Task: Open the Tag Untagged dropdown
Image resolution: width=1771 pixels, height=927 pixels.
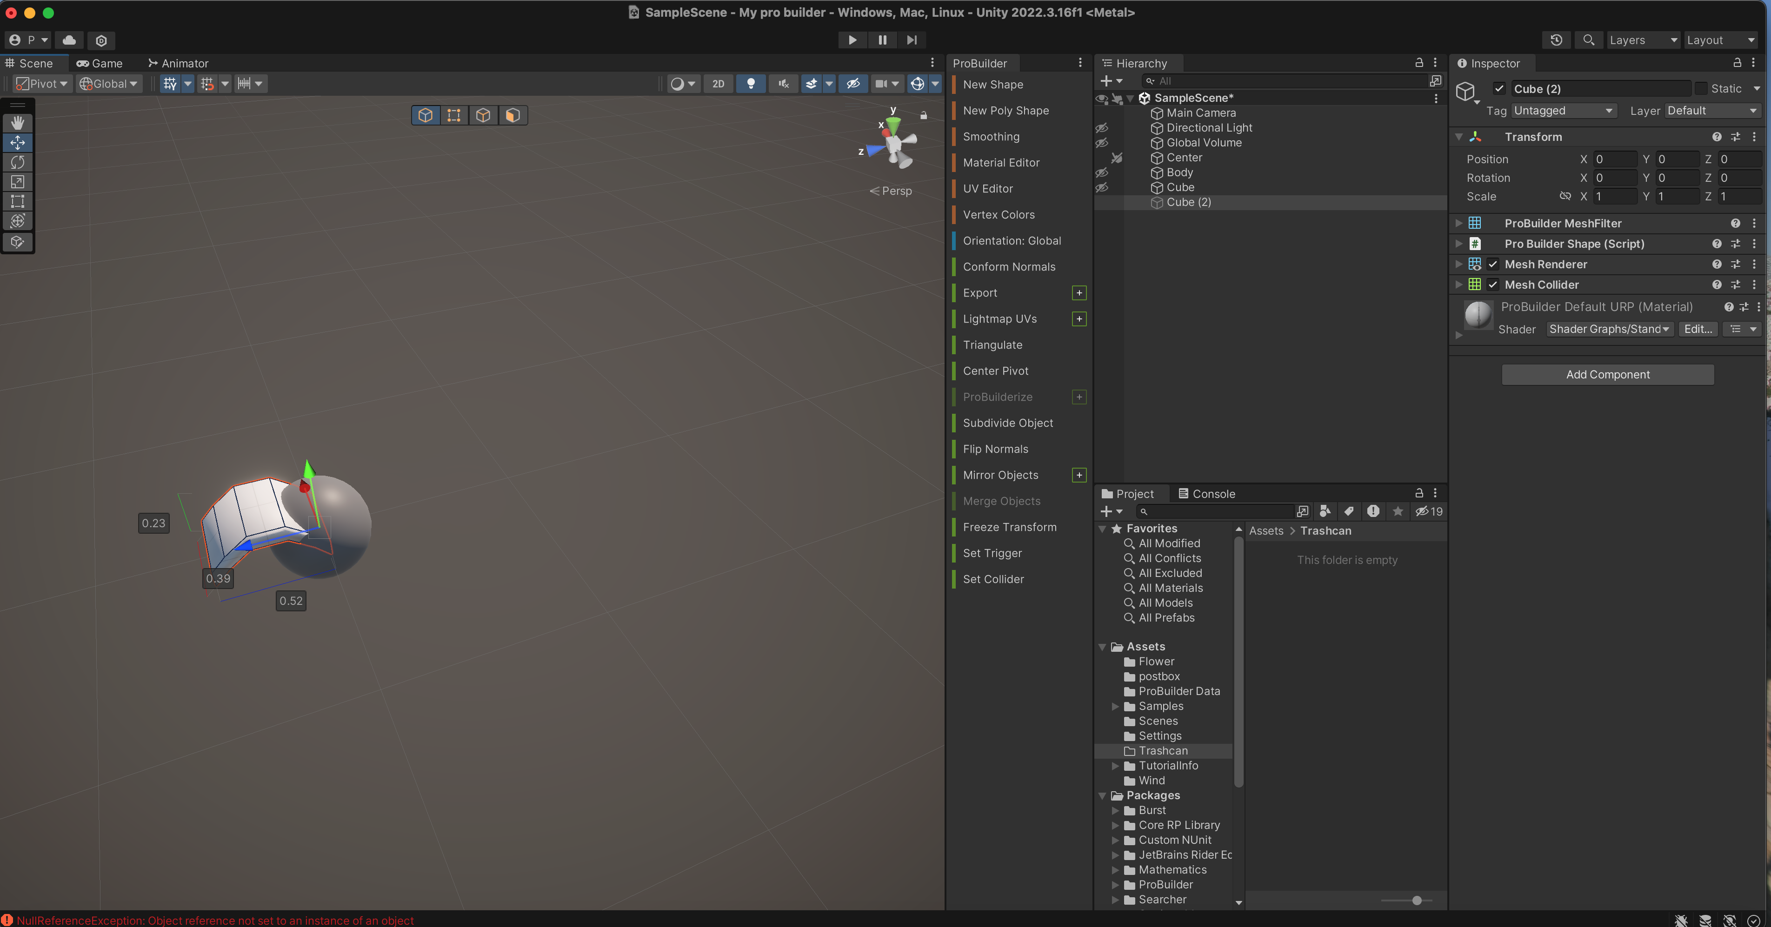Action: (1562, 111)
